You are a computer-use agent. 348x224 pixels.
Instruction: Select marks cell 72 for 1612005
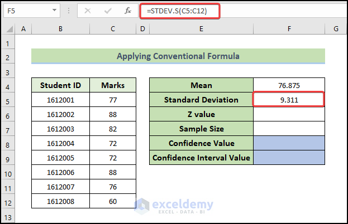tap(113, 158)
